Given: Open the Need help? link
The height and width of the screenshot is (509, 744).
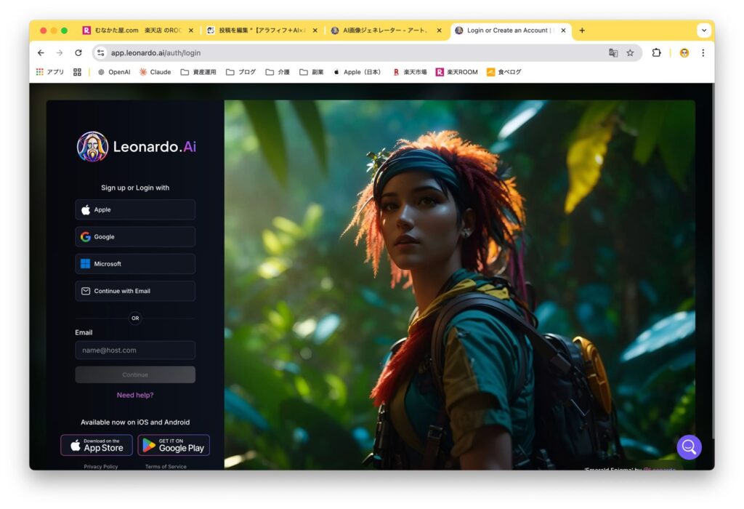Looking at the screenshot, I should tap(135, 396).
